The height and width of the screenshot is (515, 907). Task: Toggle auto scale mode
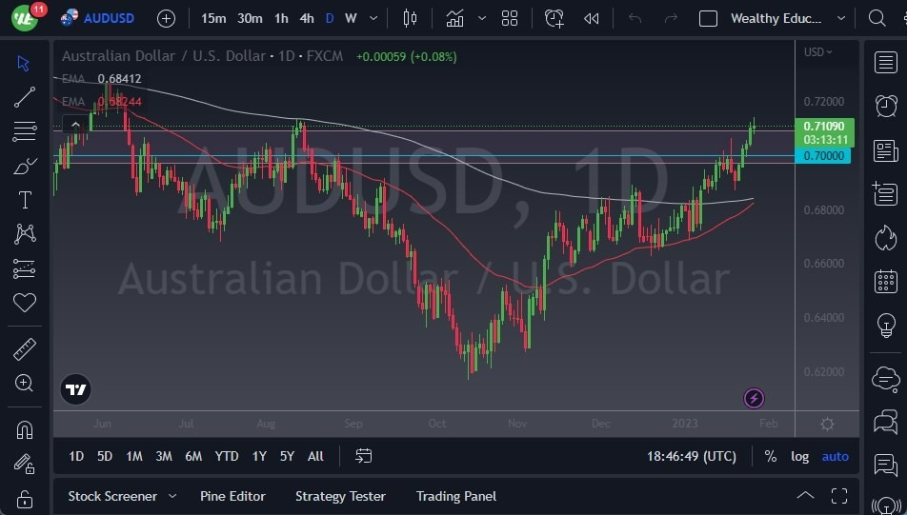pos(836,456)
